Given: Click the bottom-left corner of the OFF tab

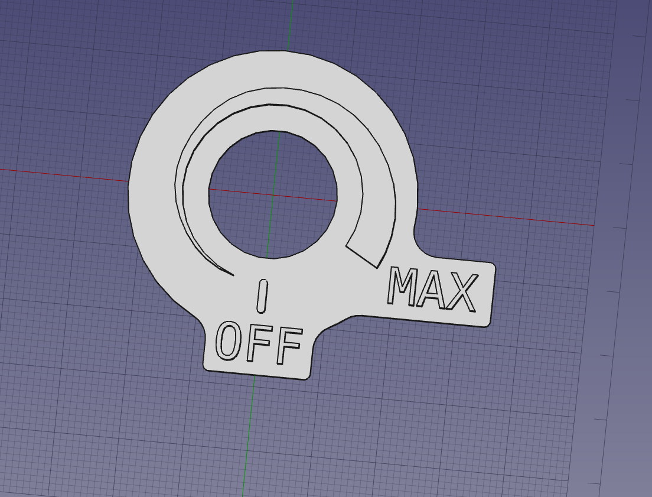Looking at the screenshot, I should [206, 369].
